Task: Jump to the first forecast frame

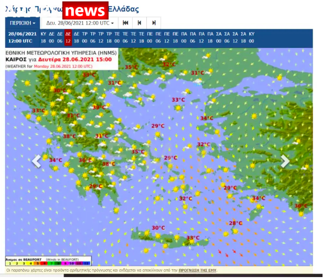Action: tap(125, 23)
